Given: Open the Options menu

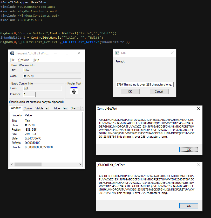Looking at the screenshot, I should coord(24,60).
